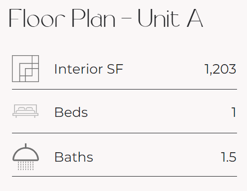Click the 'Baths' label
The image size is (247, 191).
coord(74,157)
